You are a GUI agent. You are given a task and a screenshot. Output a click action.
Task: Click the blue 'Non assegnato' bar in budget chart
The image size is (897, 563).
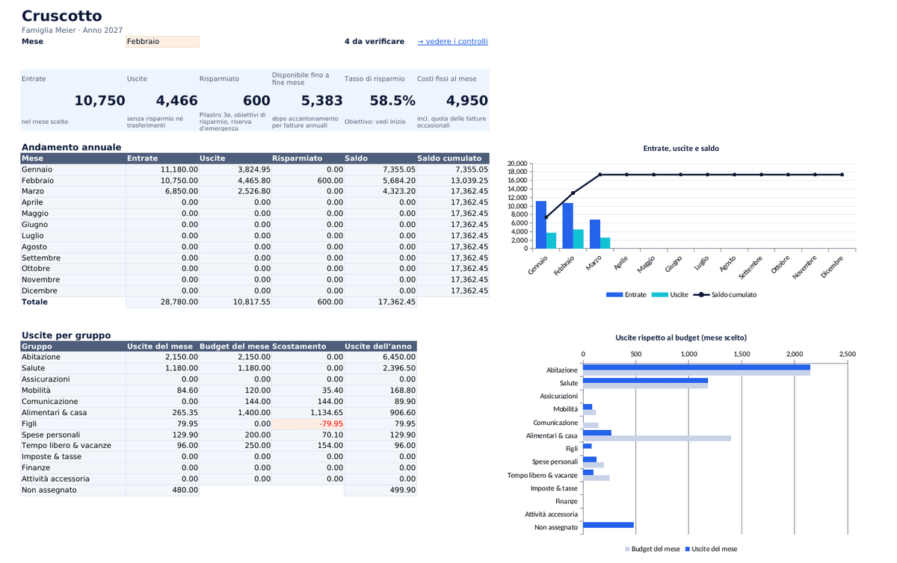click(608, 525)
